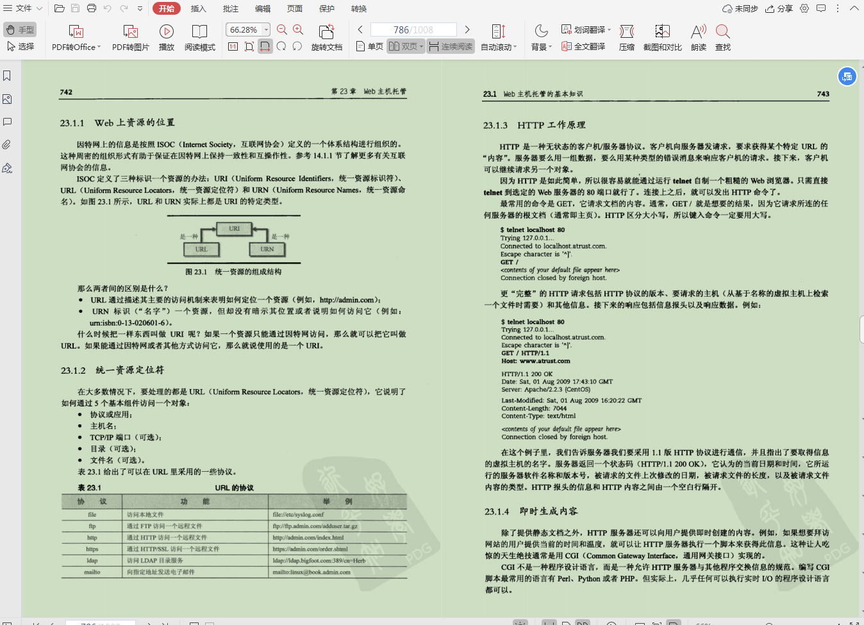The height and width of the screenshot is (625, 864).
Task: Zoom in with the plus magnifier
Action: coord(298,29)
